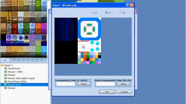Click the Sacar 1 folder icon
The height and width of the screenshot is (104, 186).
coord(2,65)
